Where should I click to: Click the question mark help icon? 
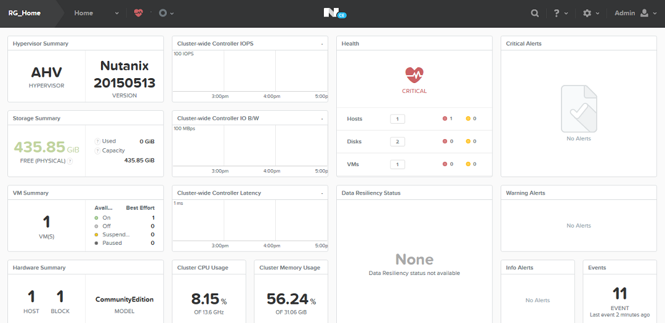pos(557,13)
